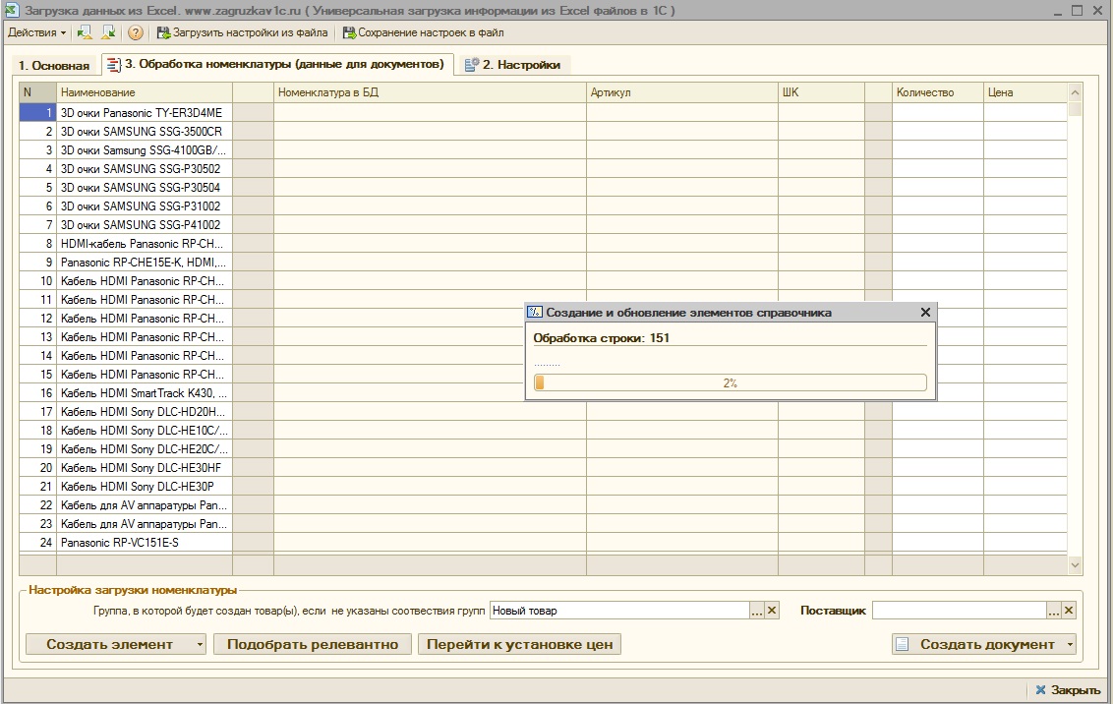1113x704 pixels.
Task: Click the second green-arrow toolbar icon before help
Action: tap(108, 32)
